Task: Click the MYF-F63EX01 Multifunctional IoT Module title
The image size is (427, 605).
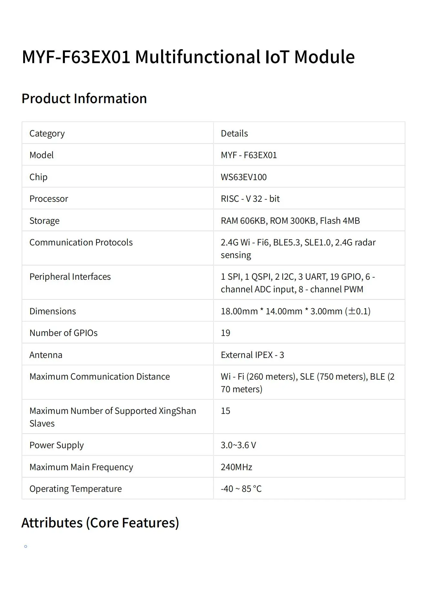Action: (188, 57)
